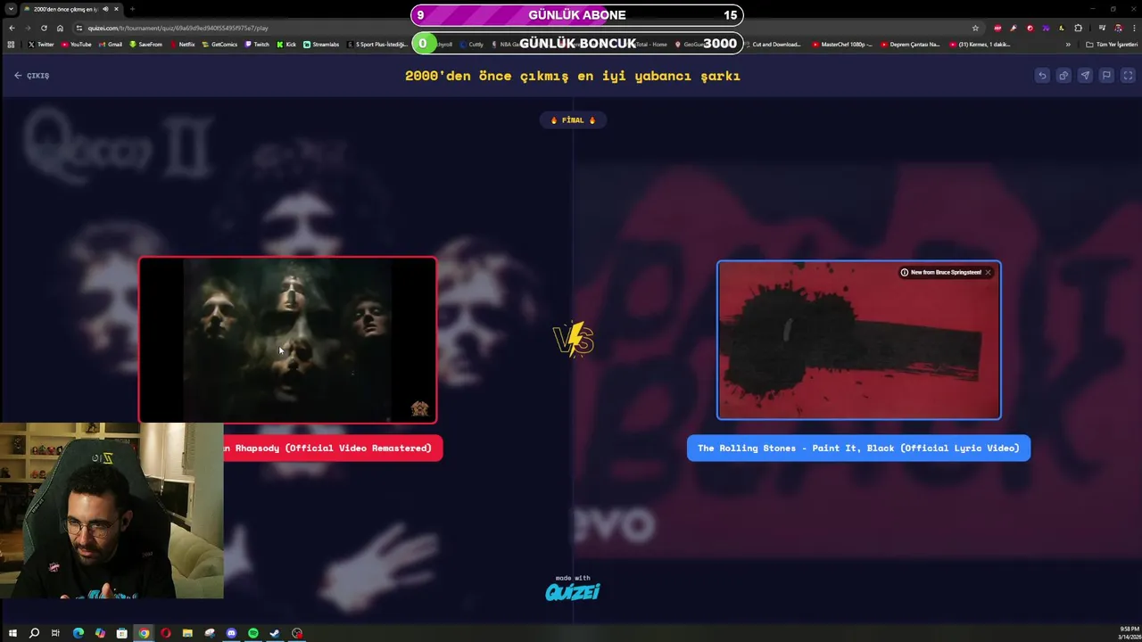
Task: Open the Gmail bookmark
Action: coord(111,44)
